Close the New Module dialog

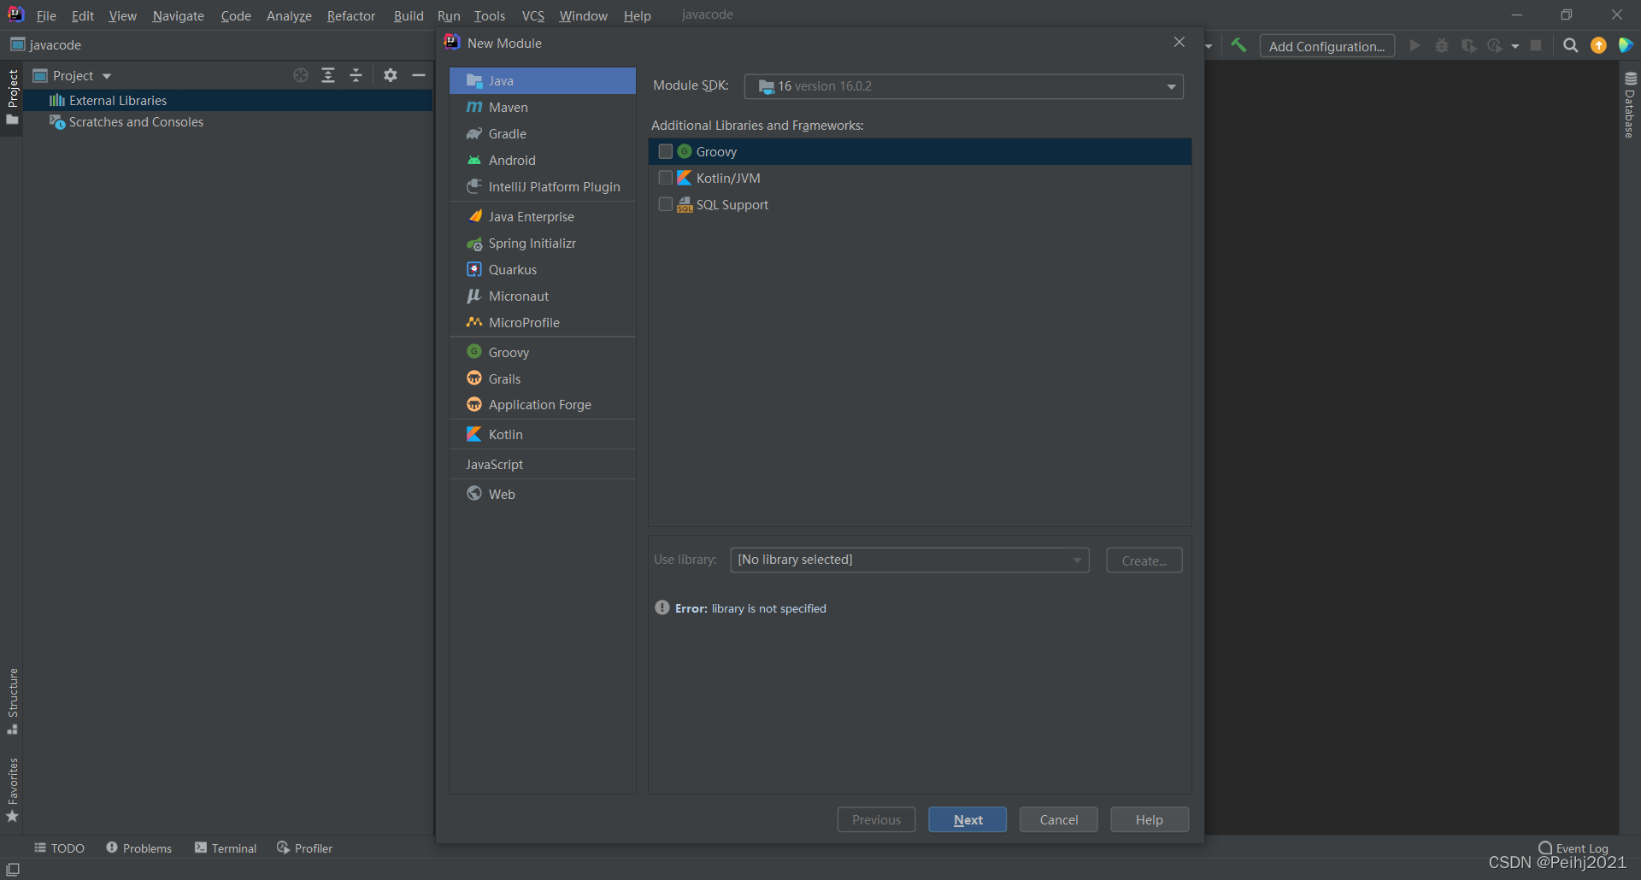[x=1179, y=42]
